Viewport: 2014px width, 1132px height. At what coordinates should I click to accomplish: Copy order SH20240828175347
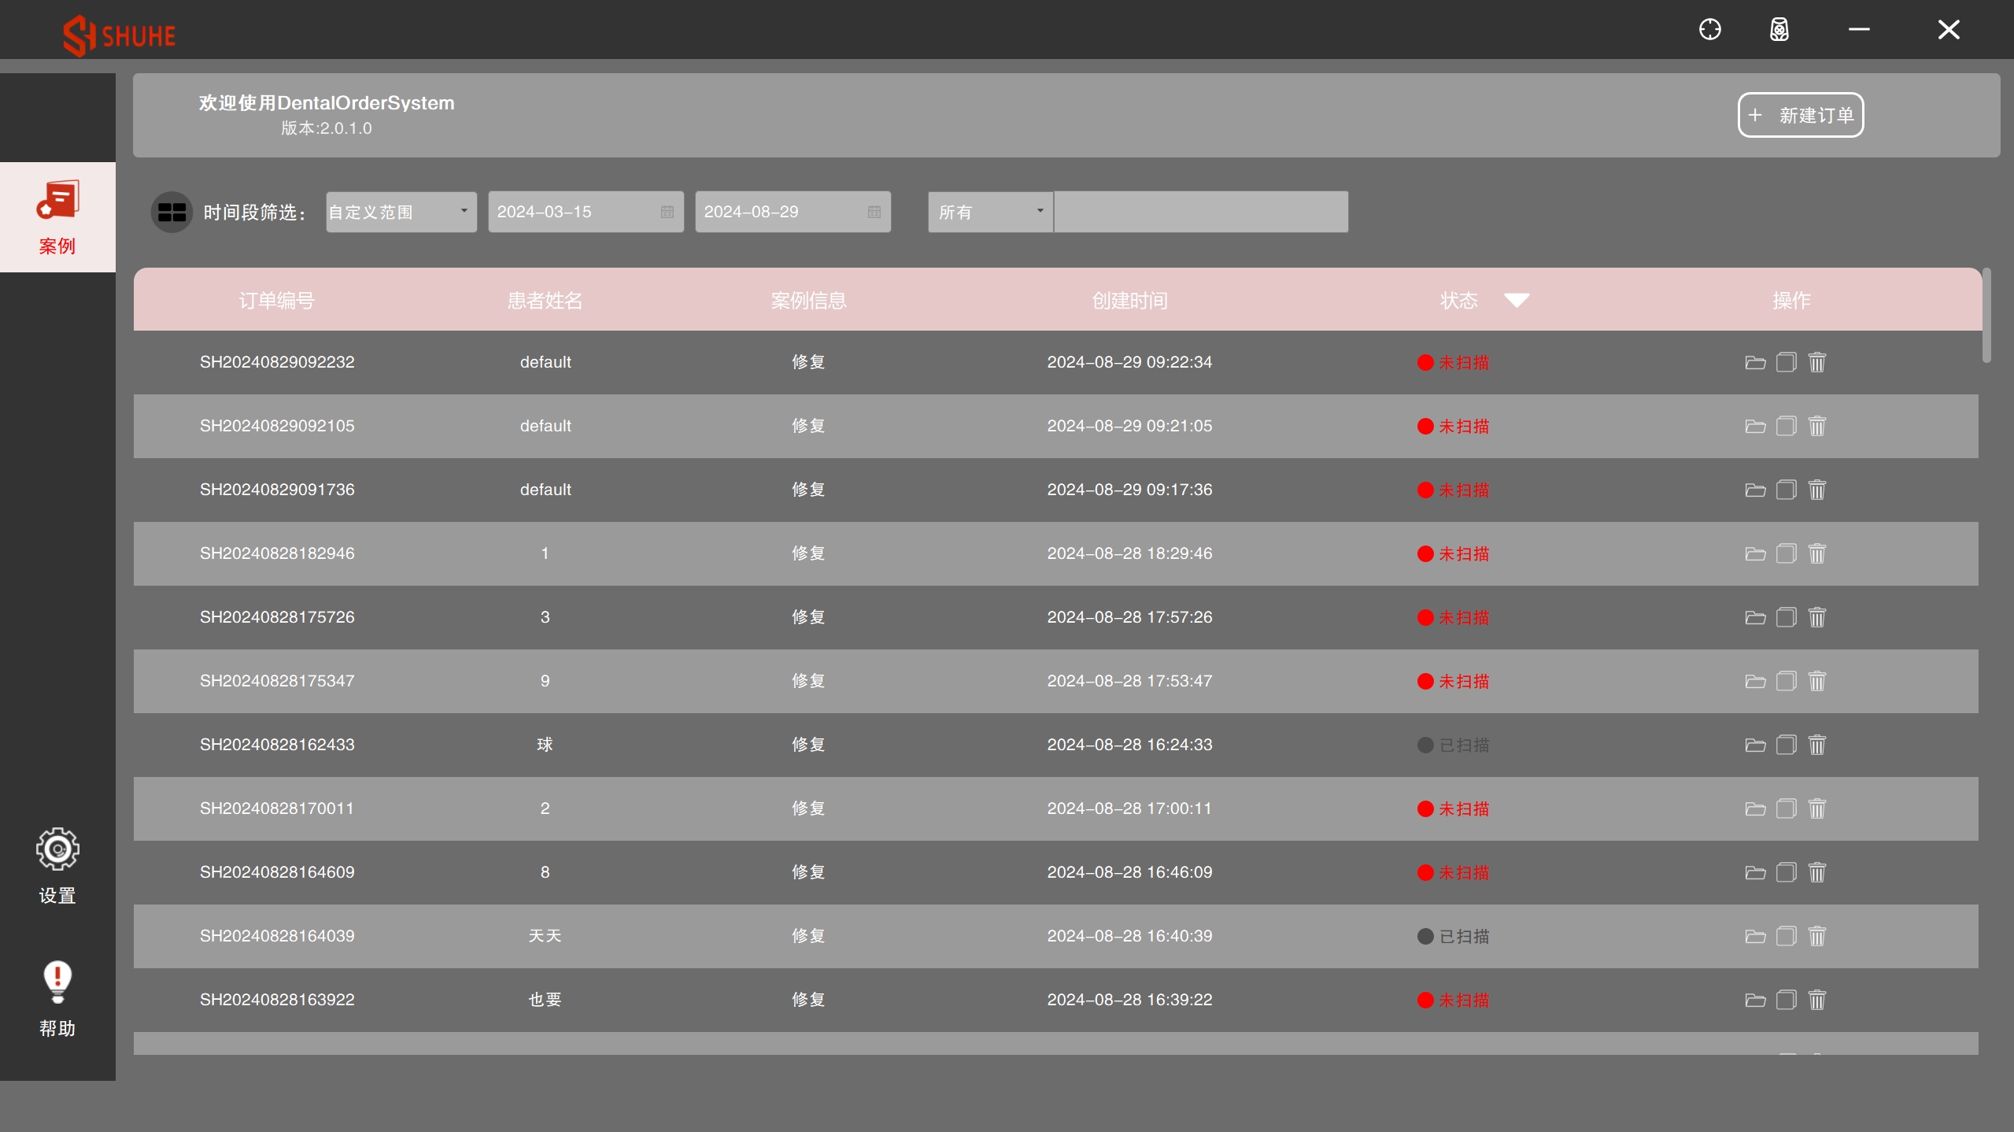1787,681
